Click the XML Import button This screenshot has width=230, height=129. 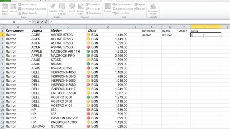pos(139,5)
